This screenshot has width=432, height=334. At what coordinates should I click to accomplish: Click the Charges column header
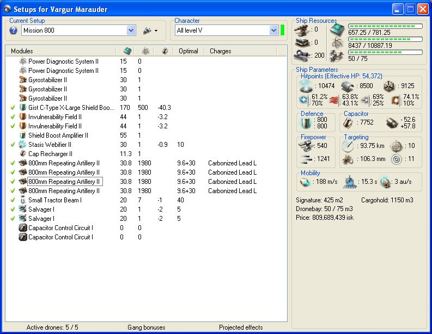click(x=221, y=51)
